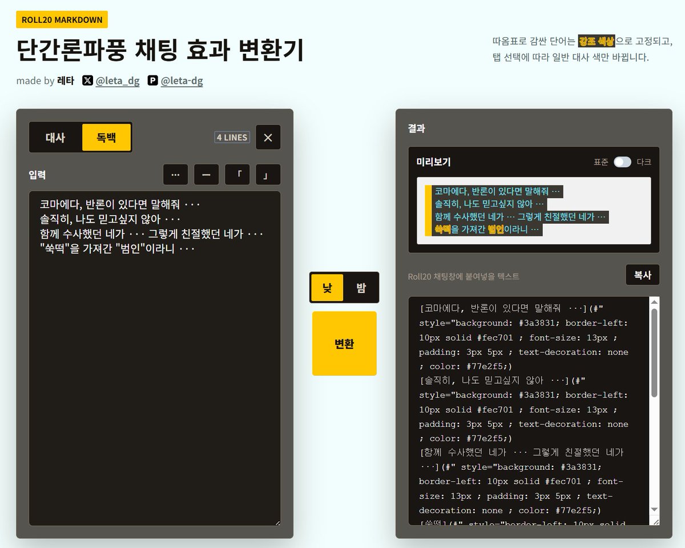This screenshot has height=548, width=685.
Task: Choose the 낮 mode option
Action: click(x=327, y=287)
